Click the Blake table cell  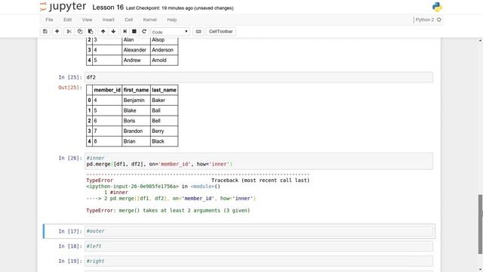[136, 110]
